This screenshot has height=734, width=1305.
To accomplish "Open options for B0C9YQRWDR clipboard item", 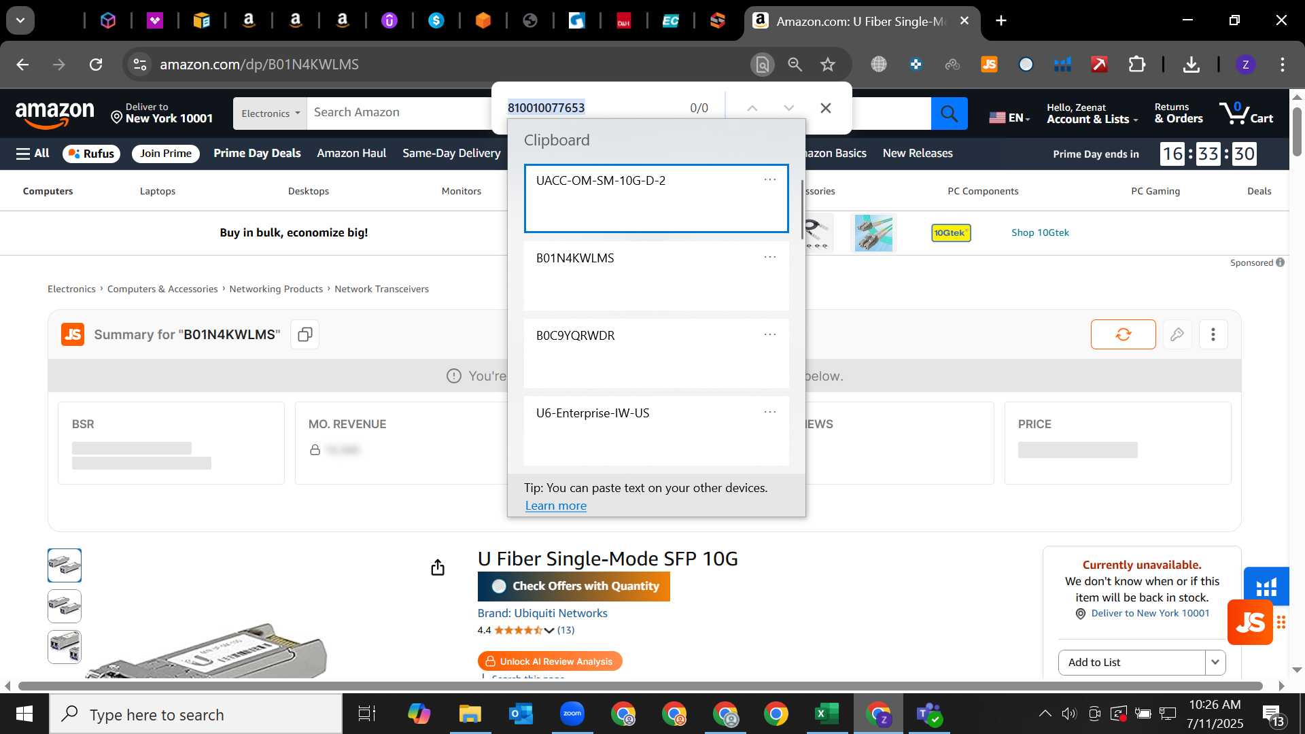I will point(769,334).
